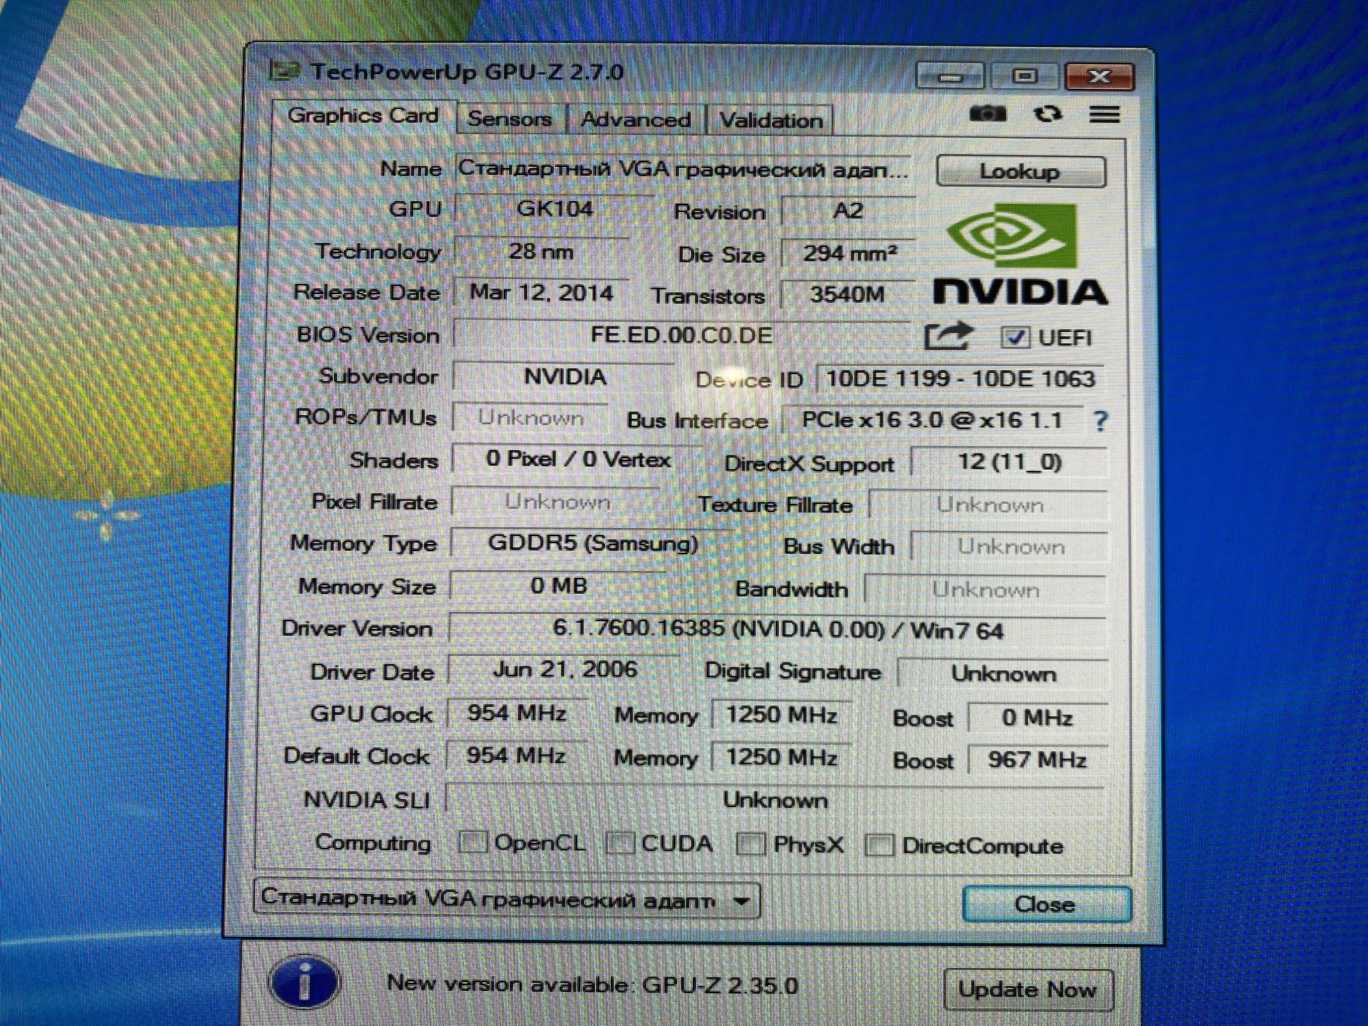This screenshot has width=1368, height=1026.
Task: Click the screenshot camera icon
Action: 988,114
